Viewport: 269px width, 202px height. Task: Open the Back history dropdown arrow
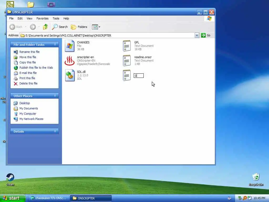coord(26,27)
